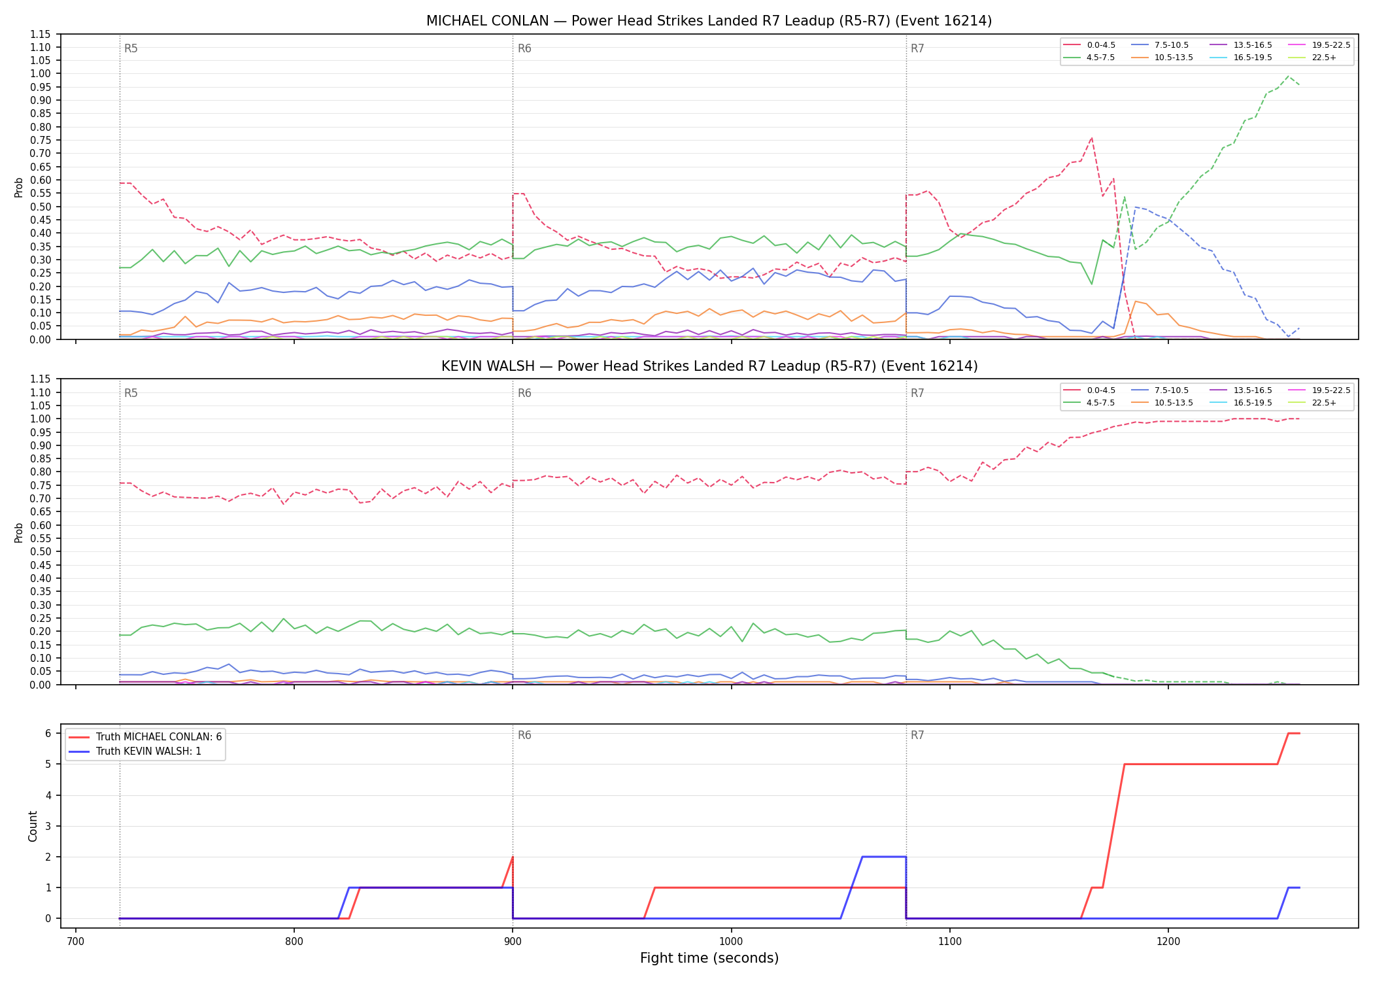Select '7.5-10.5' in the Michael Conlan chart legend
The width and height of the screenshot is (1373, 981).
point(1161,45)
